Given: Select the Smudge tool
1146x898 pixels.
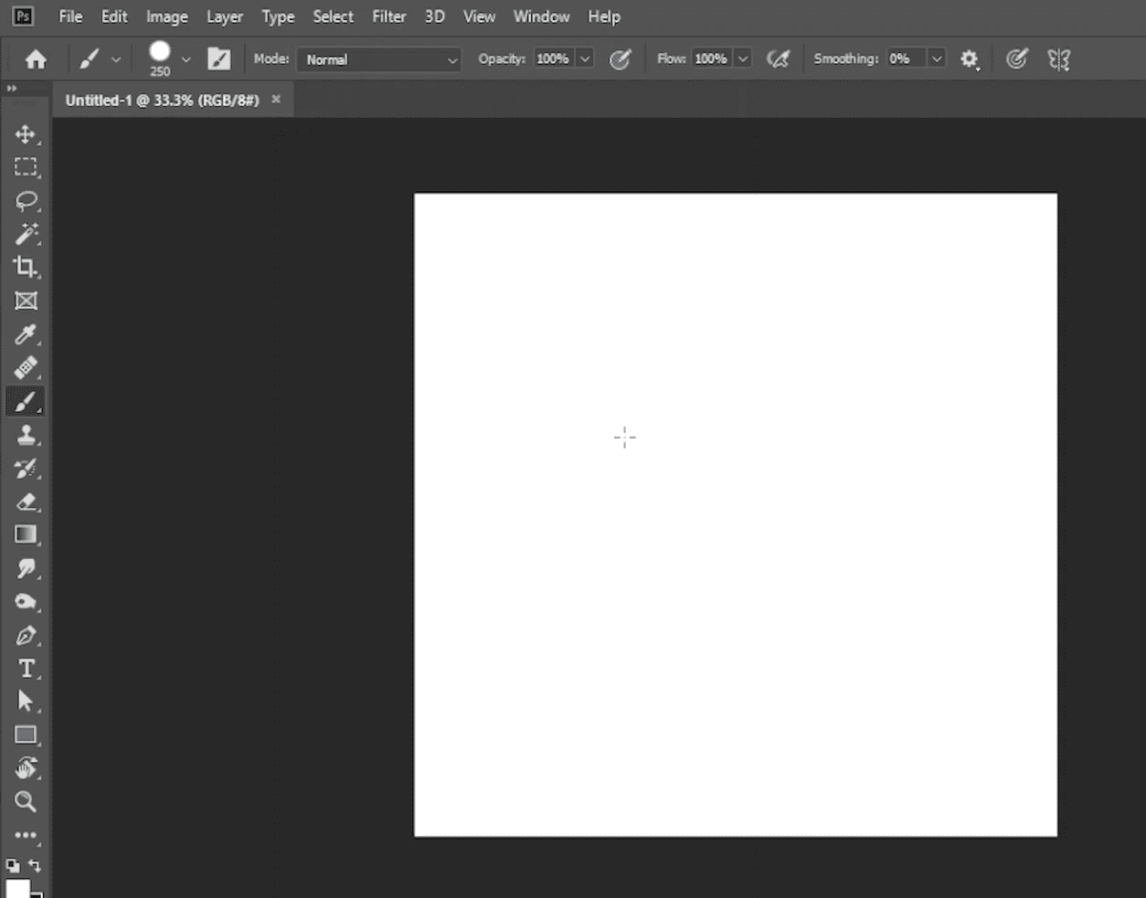Looking at the screenshot, I should (25, 568).
